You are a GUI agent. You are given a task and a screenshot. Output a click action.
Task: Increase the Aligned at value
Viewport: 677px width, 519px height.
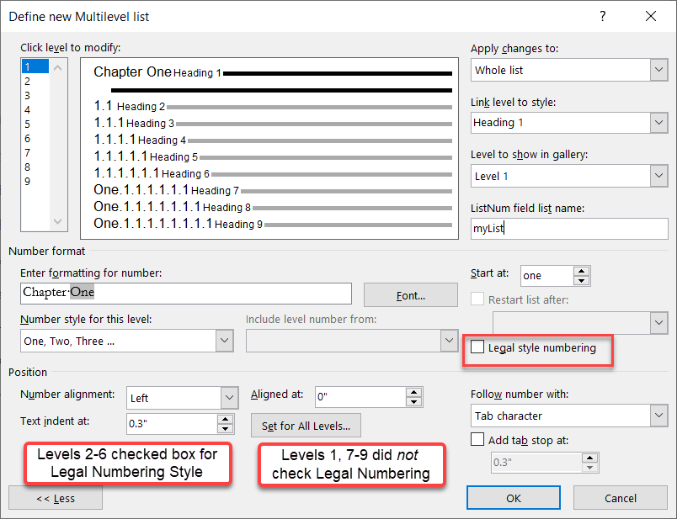414,392
